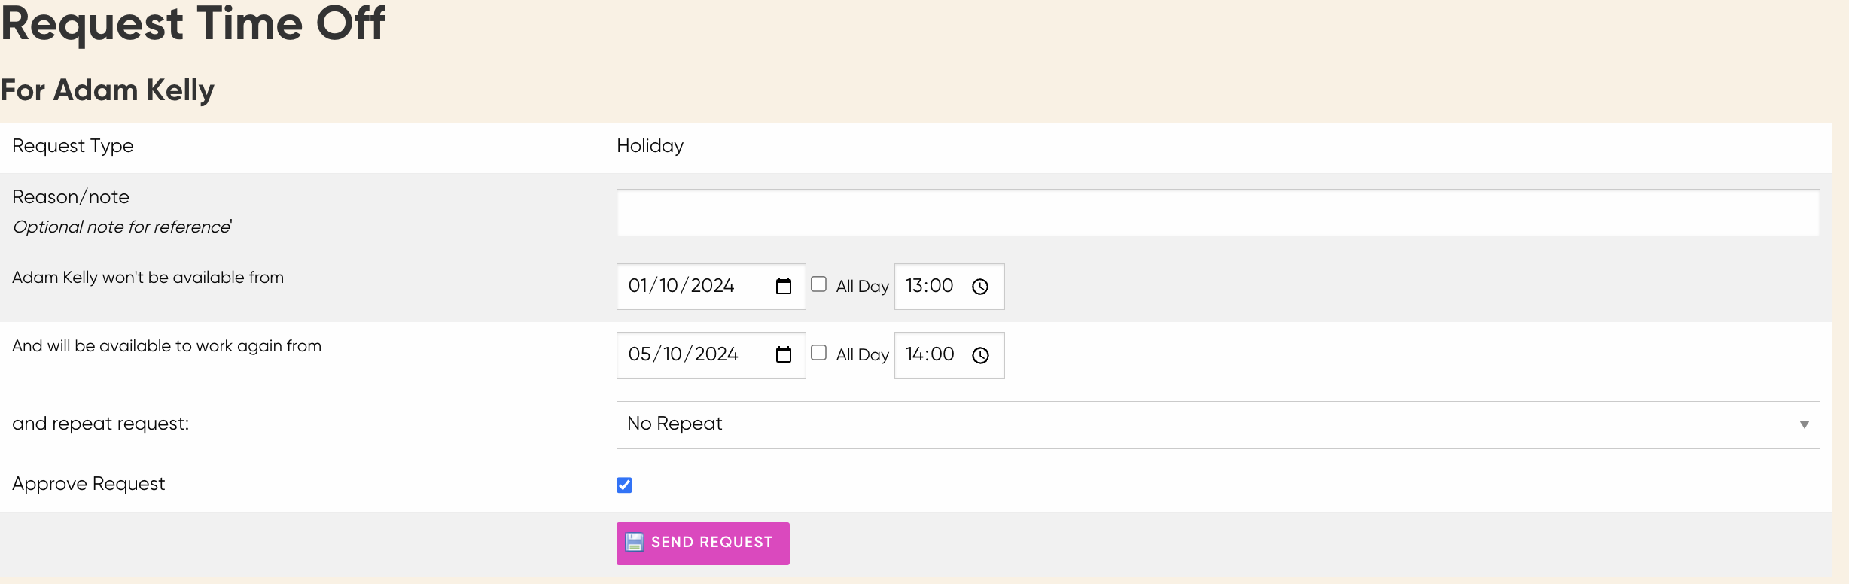Click the floppy disk icon on Send Request
The width and height of the screenshot is (1849, 584).
tap(635, 543)
